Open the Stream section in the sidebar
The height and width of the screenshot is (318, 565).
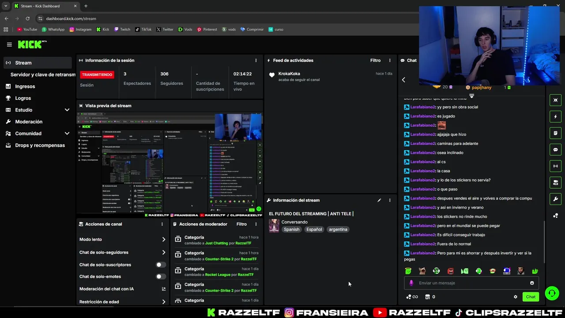tap(38, 63)
